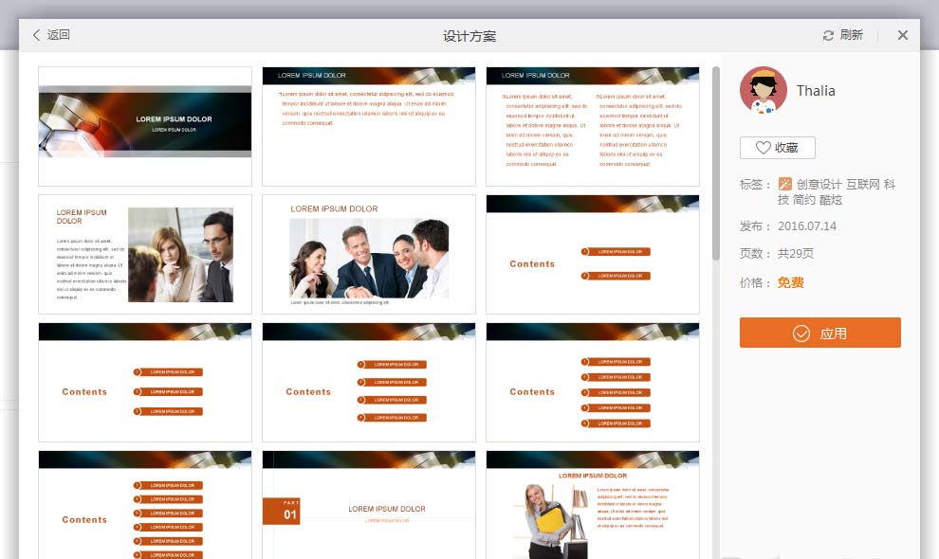
Task: Open the Contents slide with three items
Action: 145,383
